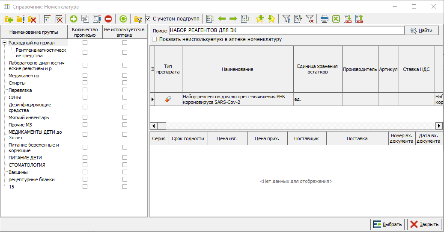Enable 'Показать неиспользуемую в аптеке номенклатуру' checkbox
The width and height of the screenshot is (444, 232).
point(155,39)
